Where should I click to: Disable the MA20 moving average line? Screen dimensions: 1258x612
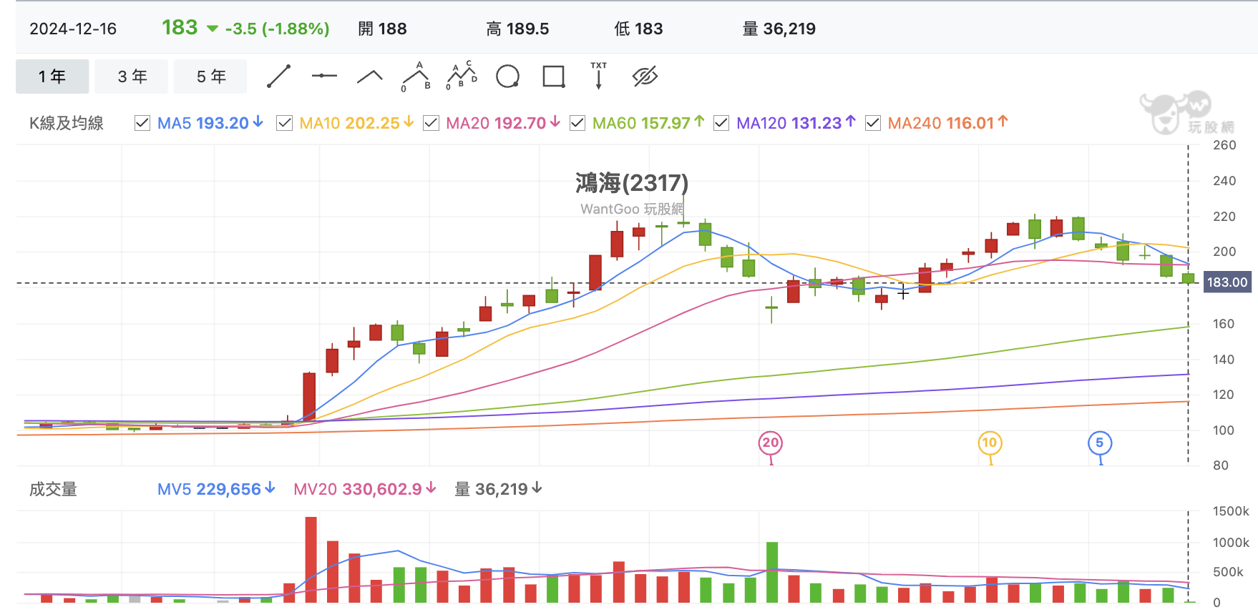coord(431,123)
